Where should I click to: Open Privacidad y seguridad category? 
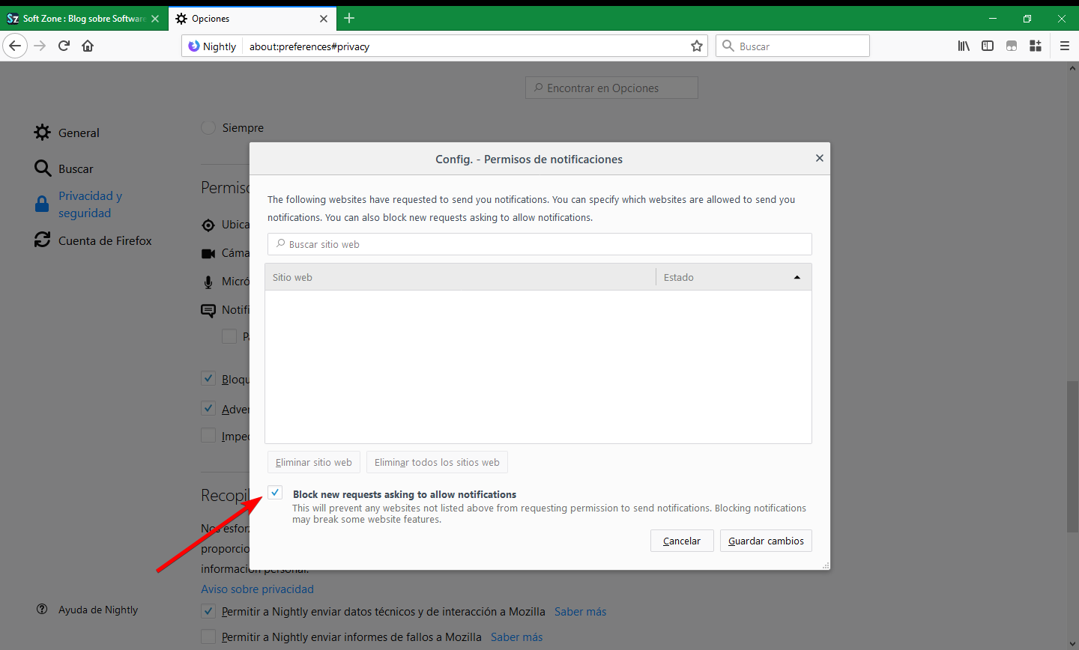tap(90, 204)
